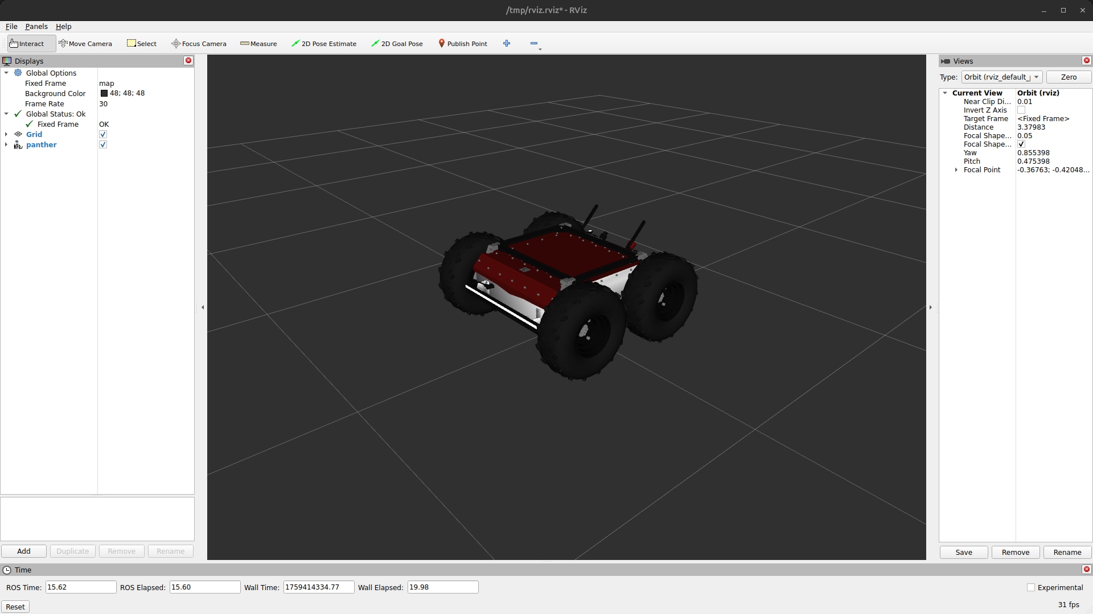This screenshot has width=1093, height=614.
Task: Click the Add display button
Action: (24, 551)
